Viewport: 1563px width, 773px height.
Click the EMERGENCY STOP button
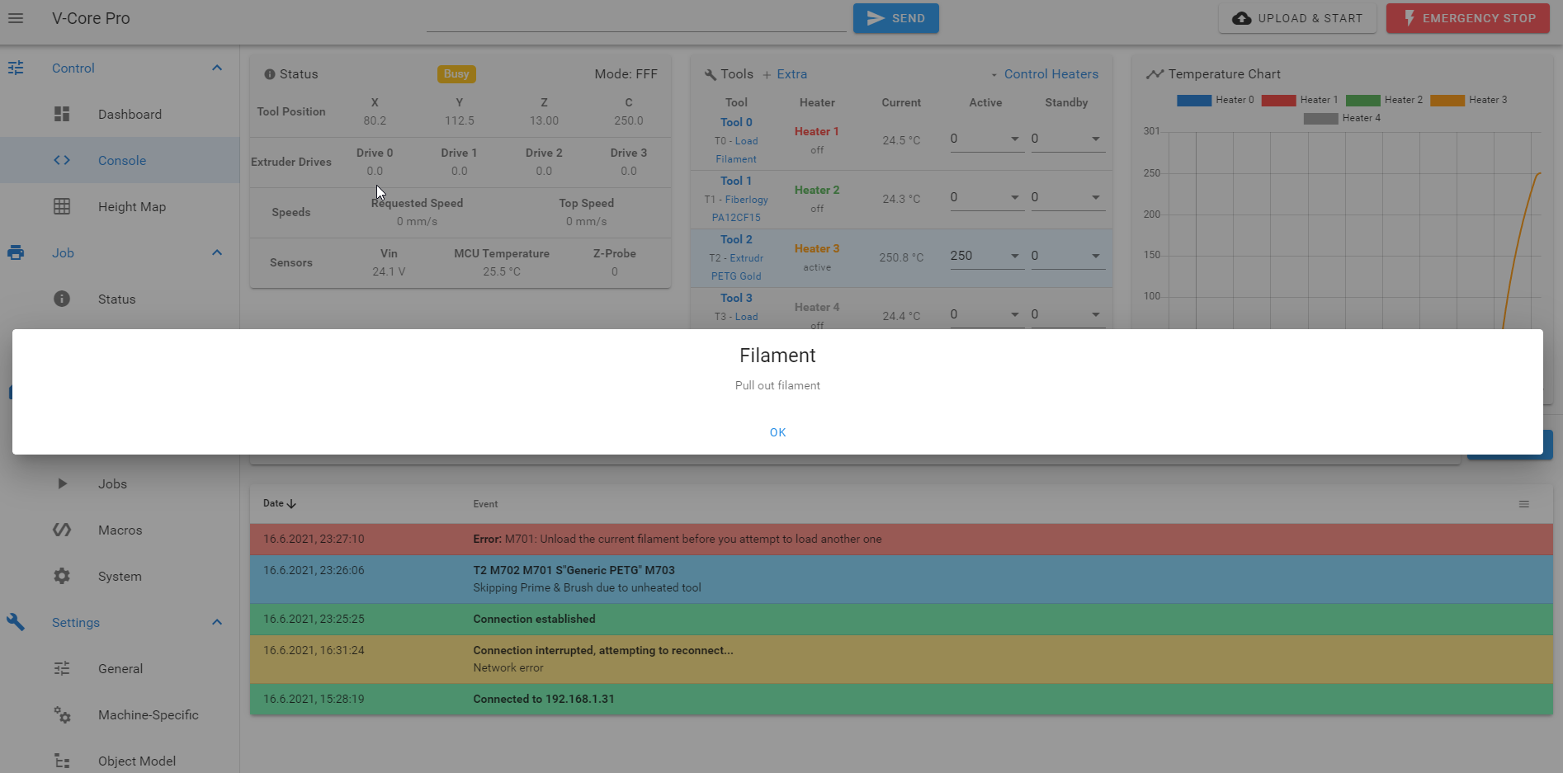[1468, 18]
